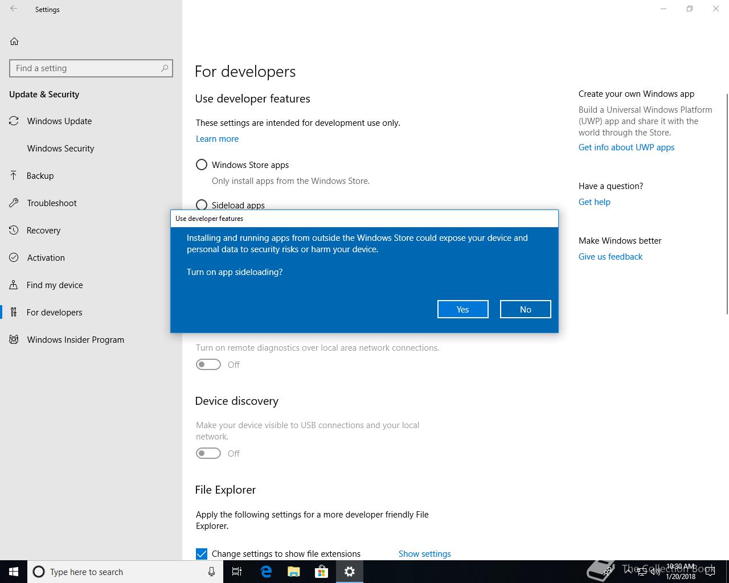Open the notification center icon

(709, 572)
